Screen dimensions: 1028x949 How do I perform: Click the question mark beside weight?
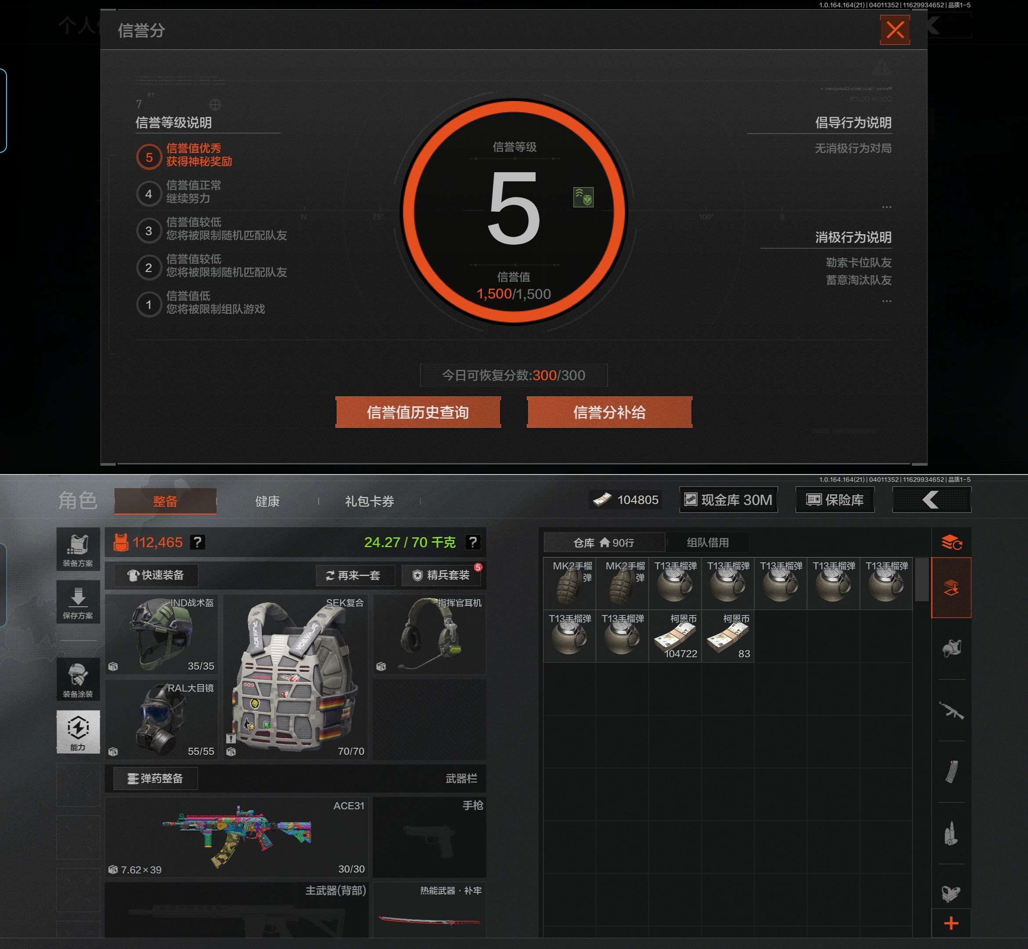click(x=472, y=542)
